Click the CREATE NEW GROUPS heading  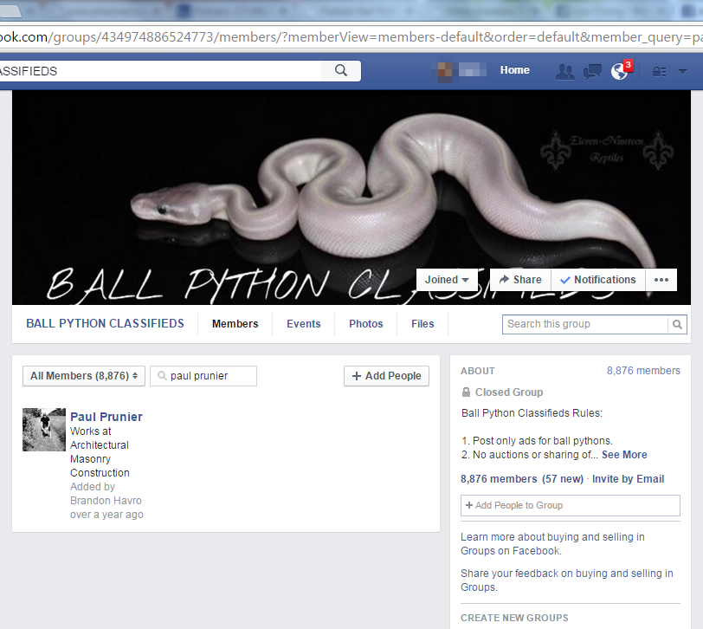(514, 618)
